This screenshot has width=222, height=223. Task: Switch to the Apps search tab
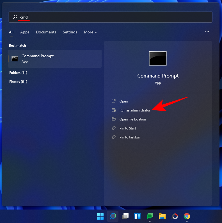click(x=25, y=32)
